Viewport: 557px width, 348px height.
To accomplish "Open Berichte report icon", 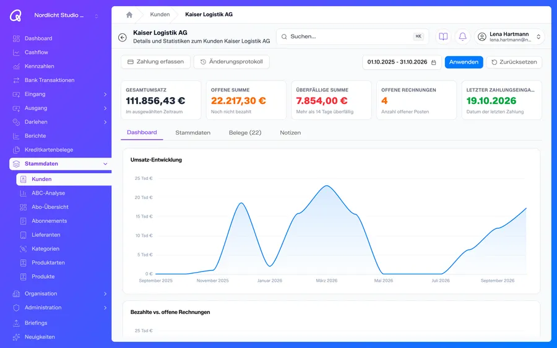I will click(x=16, y=136).
